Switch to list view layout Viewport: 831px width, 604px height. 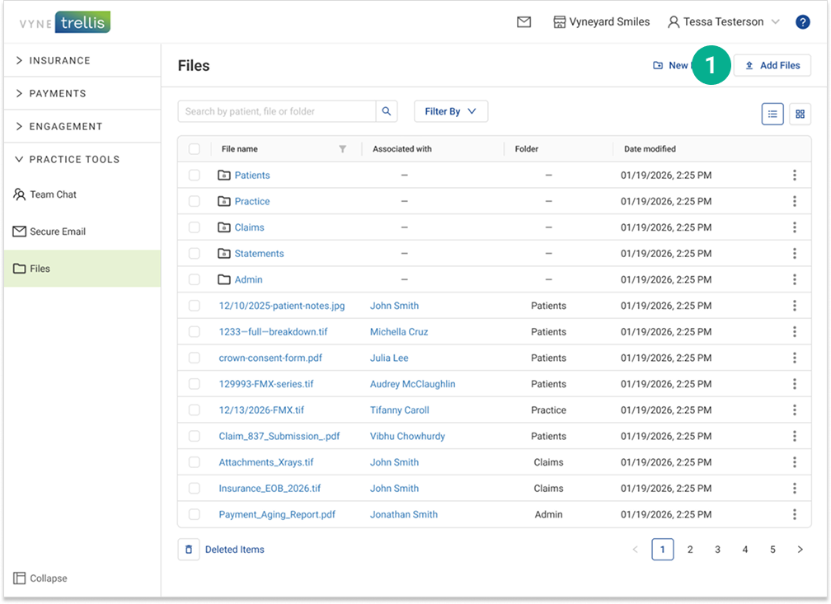pyautogui.click(x=772, y=115)
